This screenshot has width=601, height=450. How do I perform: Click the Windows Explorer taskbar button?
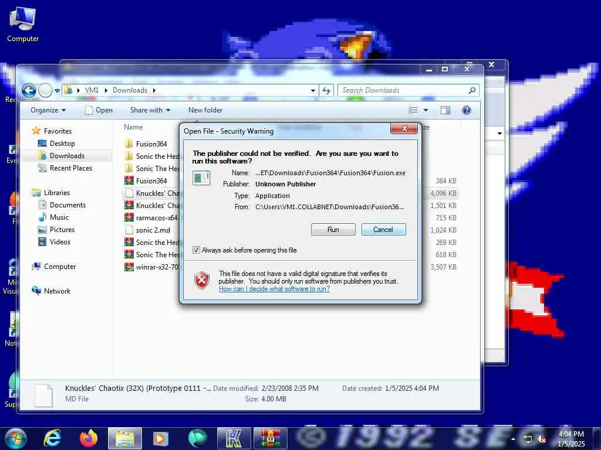coord(125,438)
